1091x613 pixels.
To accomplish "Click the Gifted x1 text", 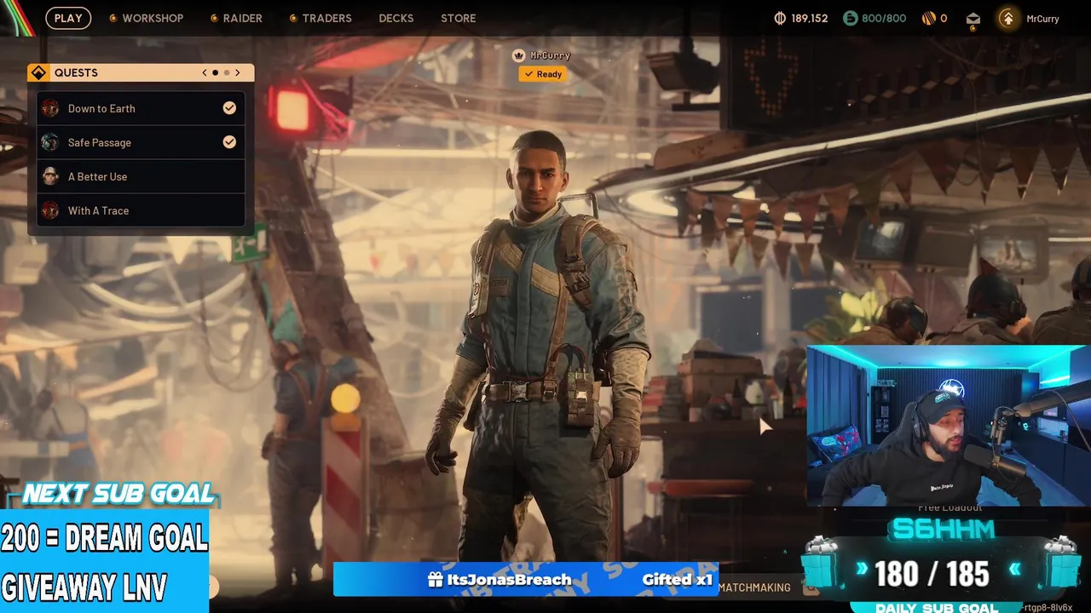I will tap(677, 580).
